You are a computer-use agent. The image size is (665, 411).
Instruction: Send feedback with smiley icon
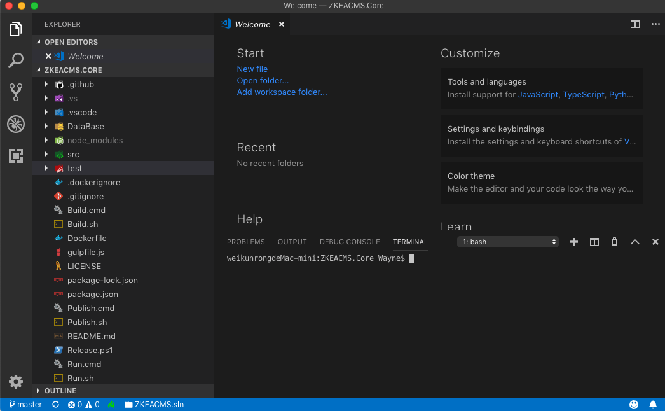[x=634, y=405]
